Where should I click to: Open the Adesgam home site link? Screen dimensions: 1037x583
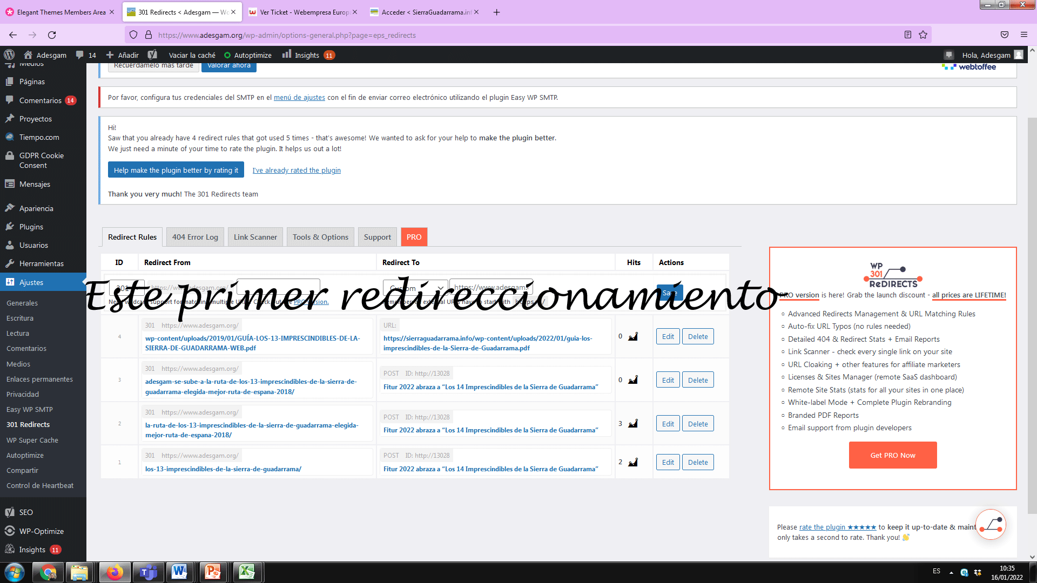pyautogui.click(x=45, y=55)
